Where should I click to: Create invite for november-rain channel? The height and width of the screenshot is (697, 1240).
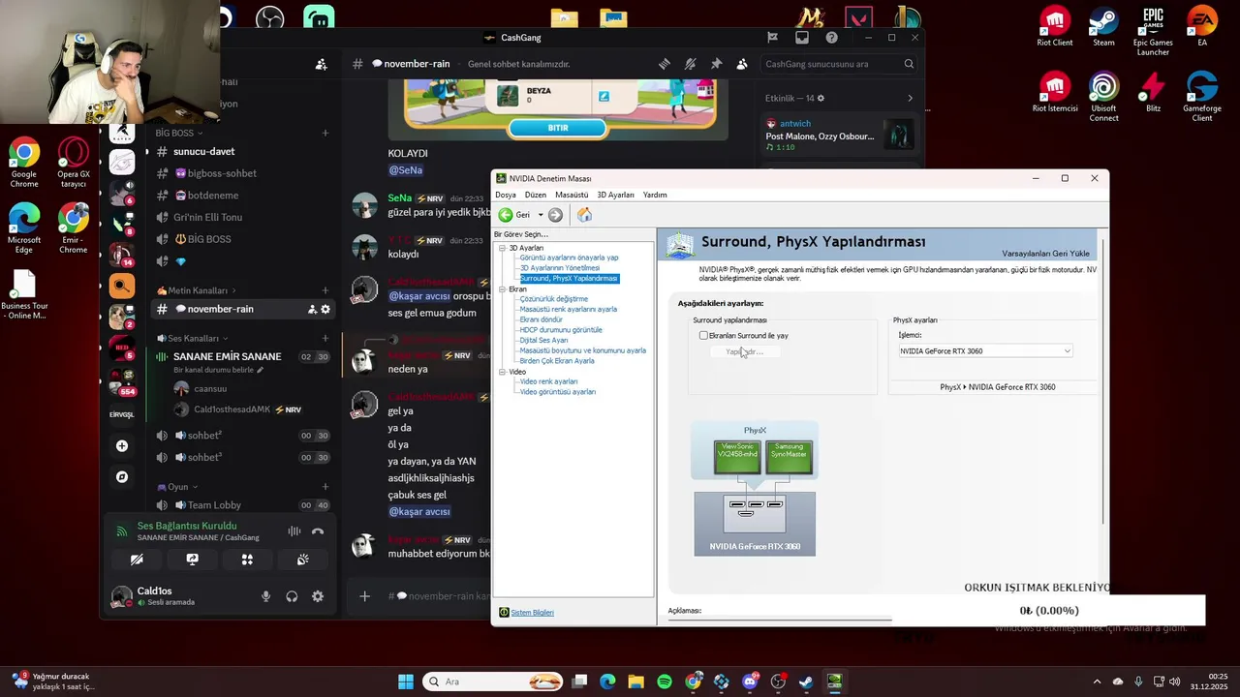pos(312,309)
